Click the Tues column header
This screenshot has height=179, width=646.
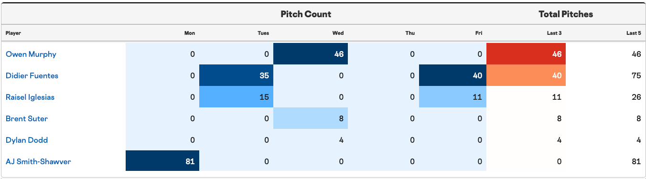[263, 33]
